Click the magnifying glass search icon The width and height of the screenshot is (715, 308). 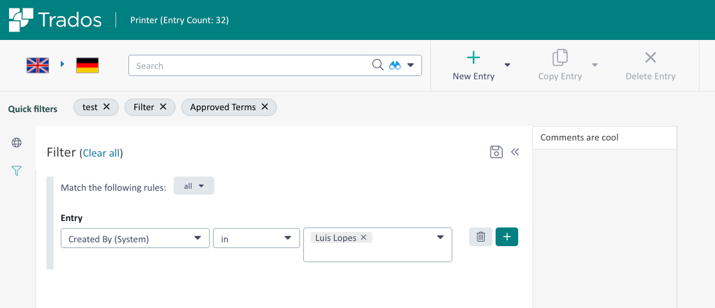click(378, 65)
